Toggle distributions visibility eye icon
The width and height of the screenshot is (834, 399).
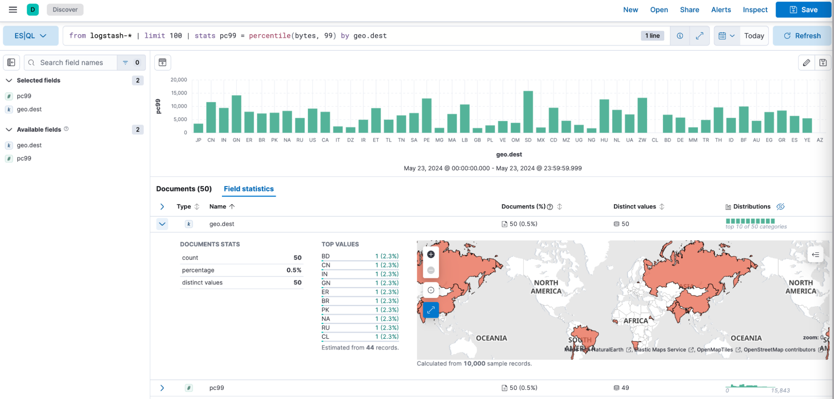[x=781, y=207]
